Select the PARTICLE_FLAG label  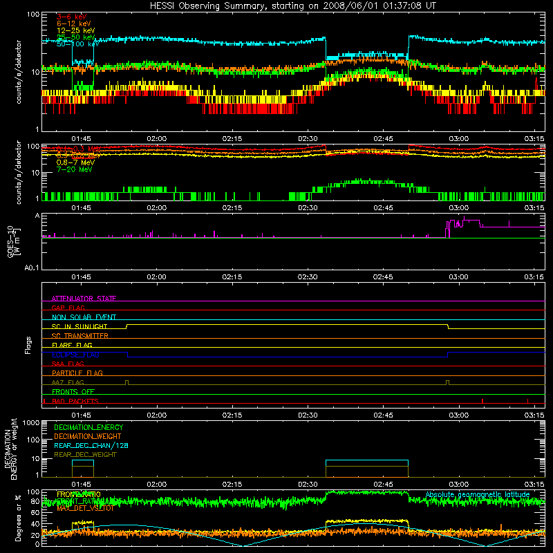77,373
